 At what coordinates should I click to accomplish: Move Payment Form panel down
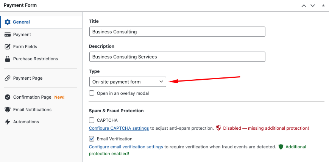pos(313,6)
